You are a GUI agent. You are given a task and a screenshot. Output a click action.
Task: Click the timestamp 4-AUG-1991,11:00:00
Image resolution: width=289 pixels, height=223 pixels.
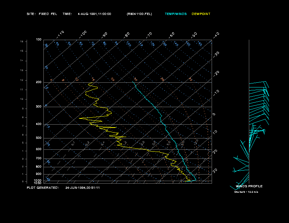tap(95, 14)
